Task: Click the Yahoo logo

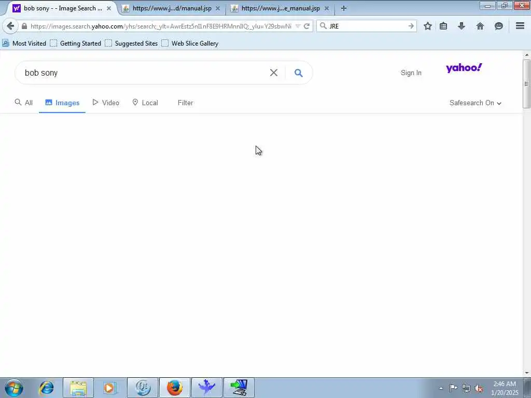Action: (464, 68)
